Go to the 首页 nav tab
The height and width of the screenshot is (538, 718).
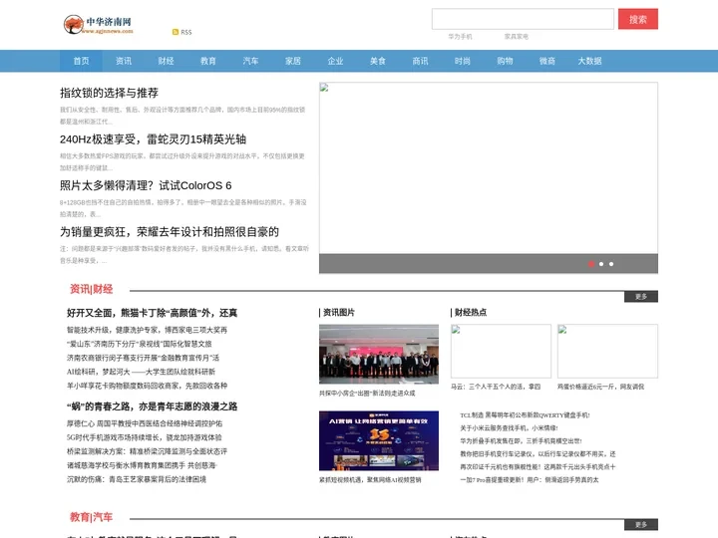click(81, 61)
